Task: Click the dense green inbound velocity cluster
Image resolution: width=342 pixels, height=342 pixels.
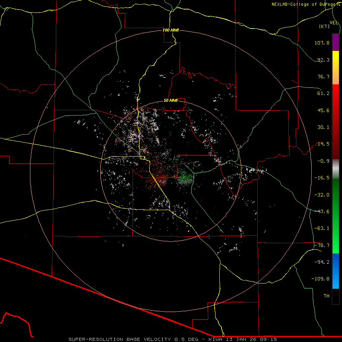Action: point(185,177)
